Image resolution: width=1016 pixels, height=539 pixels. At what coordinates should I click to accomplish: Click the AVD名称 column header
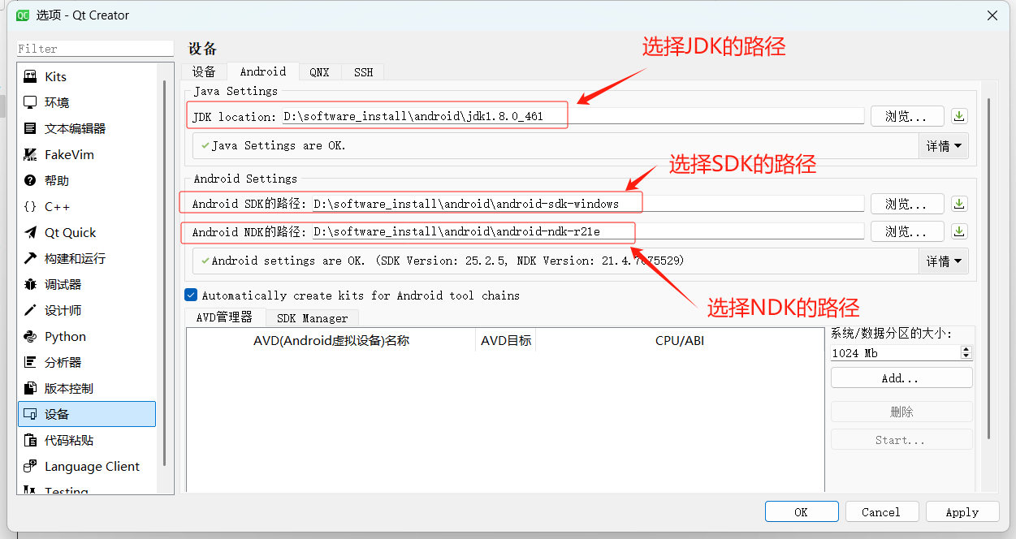click(x=331, y=341)
